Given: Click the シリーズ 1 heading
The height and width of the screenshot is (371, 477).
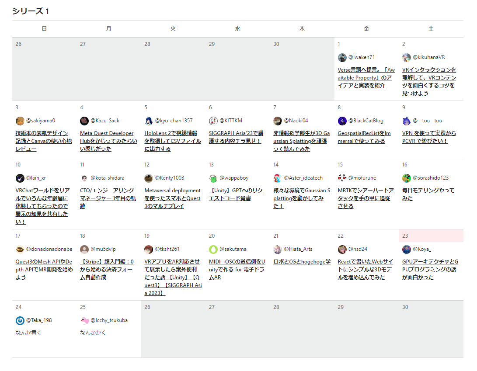Looking at the screenshot, I should tap(31, 11).
